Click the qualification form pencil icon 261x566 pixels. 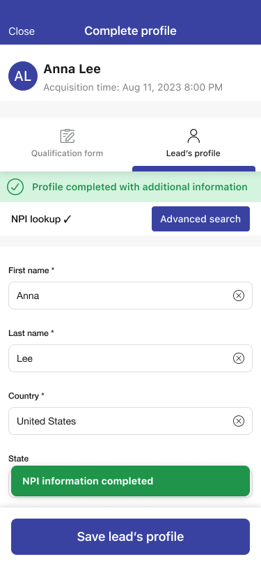pos(67,136)
